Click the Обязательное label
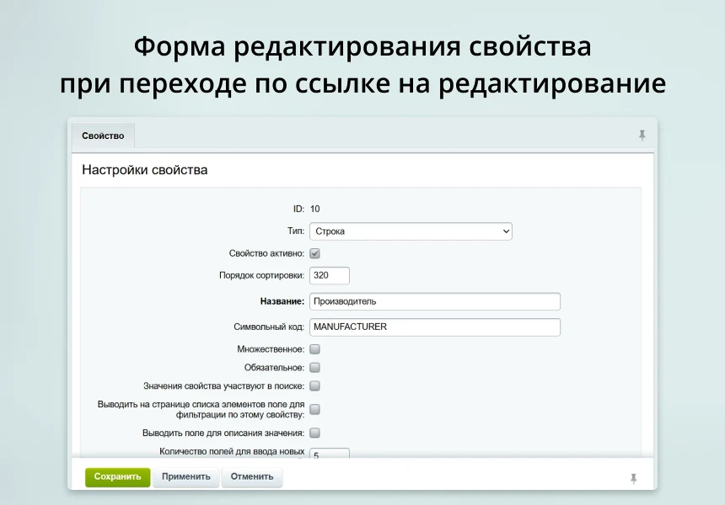The image size is (725, 505). [x=274, y=368]
